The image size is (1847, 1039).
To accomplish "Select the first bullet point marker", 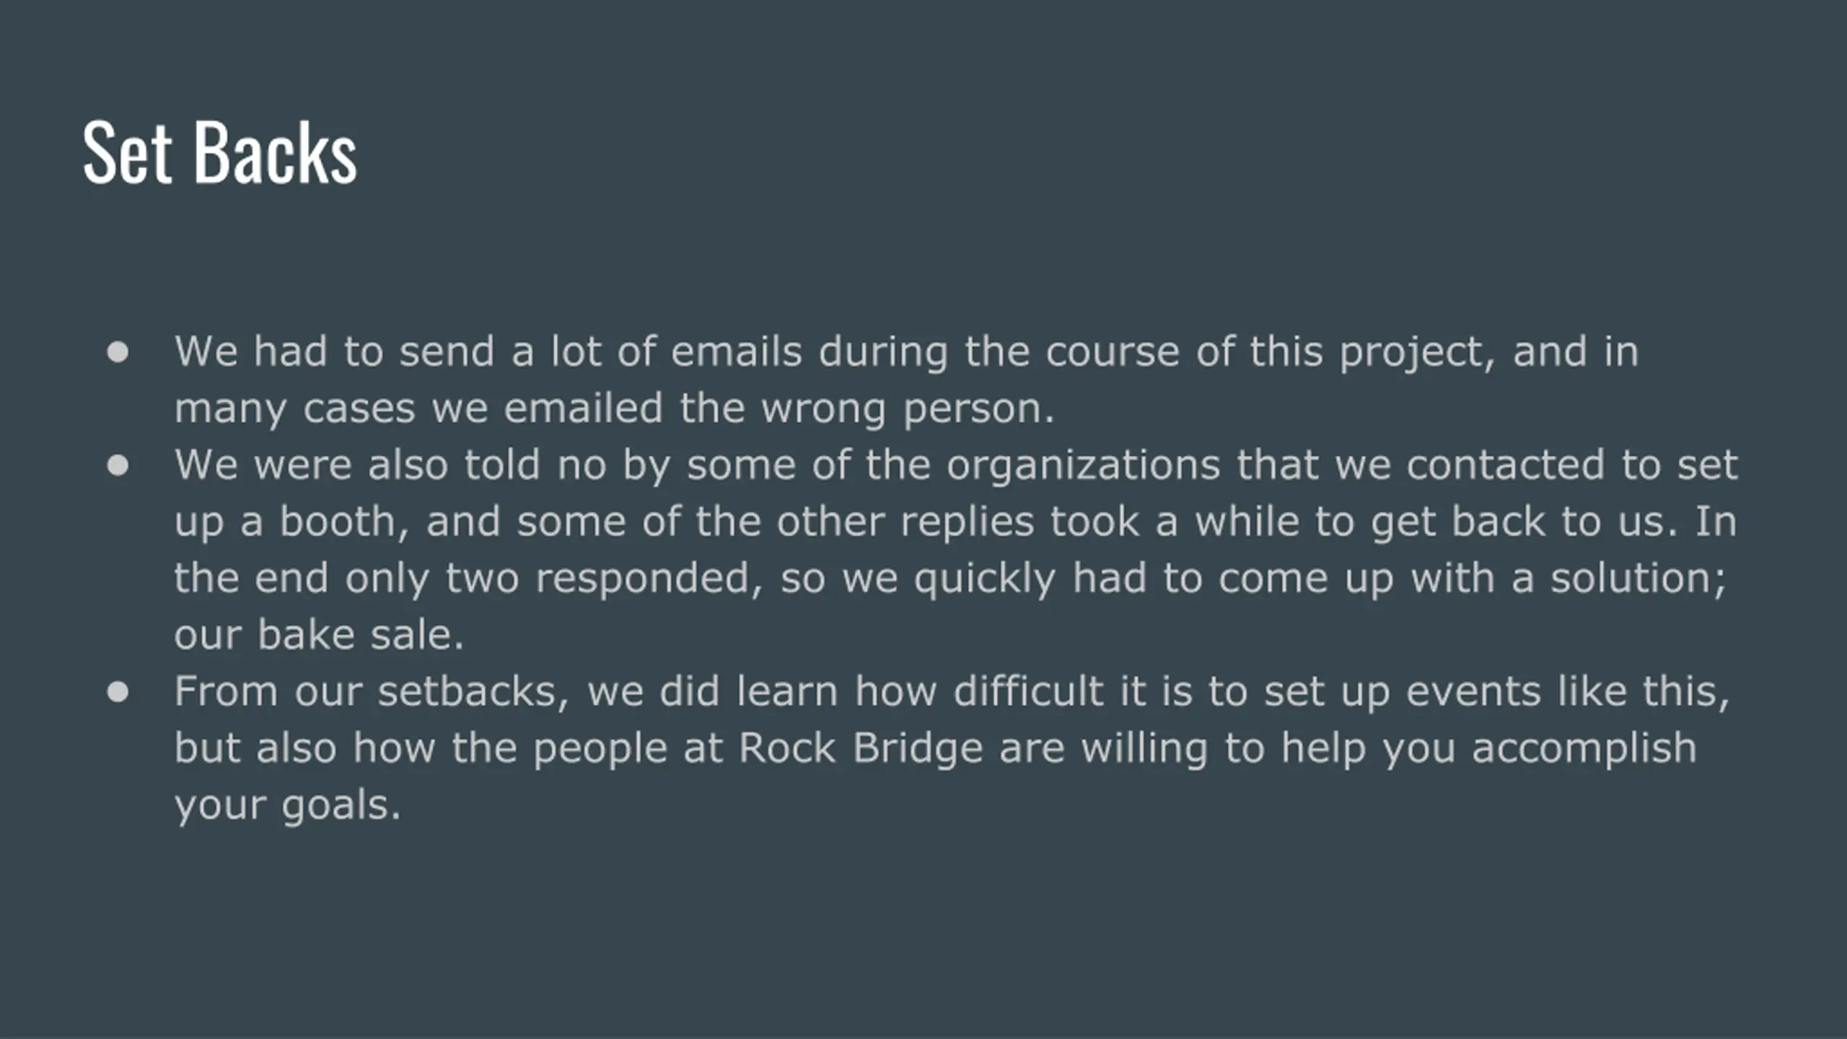I will pos(118,352).
